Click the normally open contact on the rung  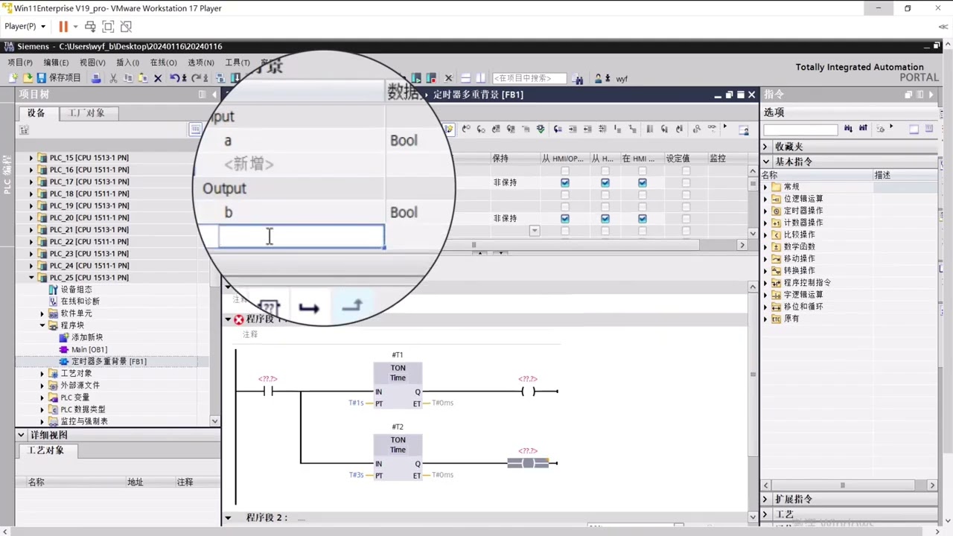pos(267,391)
